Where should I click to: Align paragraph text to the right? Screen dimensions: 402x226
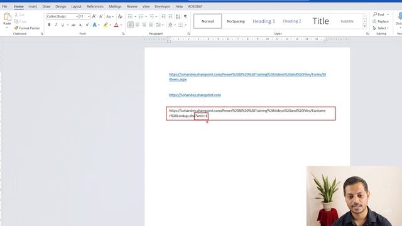coord(144,25)
